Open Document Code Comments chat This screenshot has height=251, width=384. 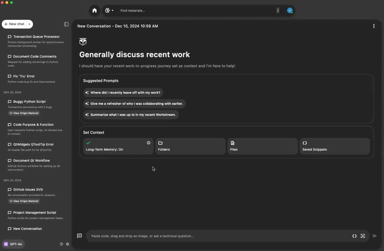36,61
